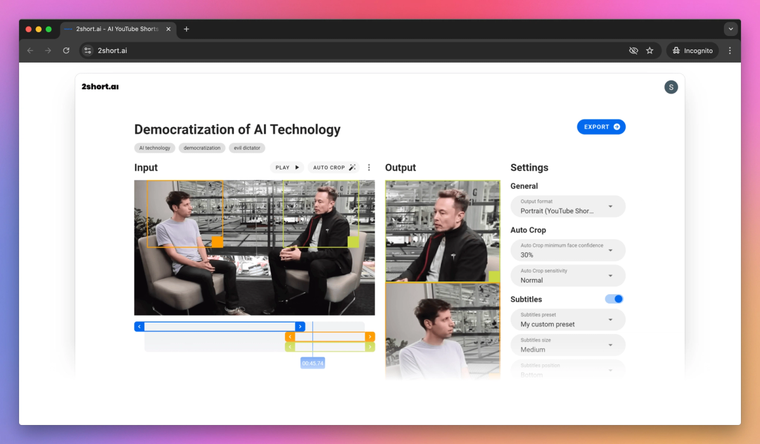Screen dimensions: 760x444
Task: Click the Incognito indicator
Action: point(692,51)
